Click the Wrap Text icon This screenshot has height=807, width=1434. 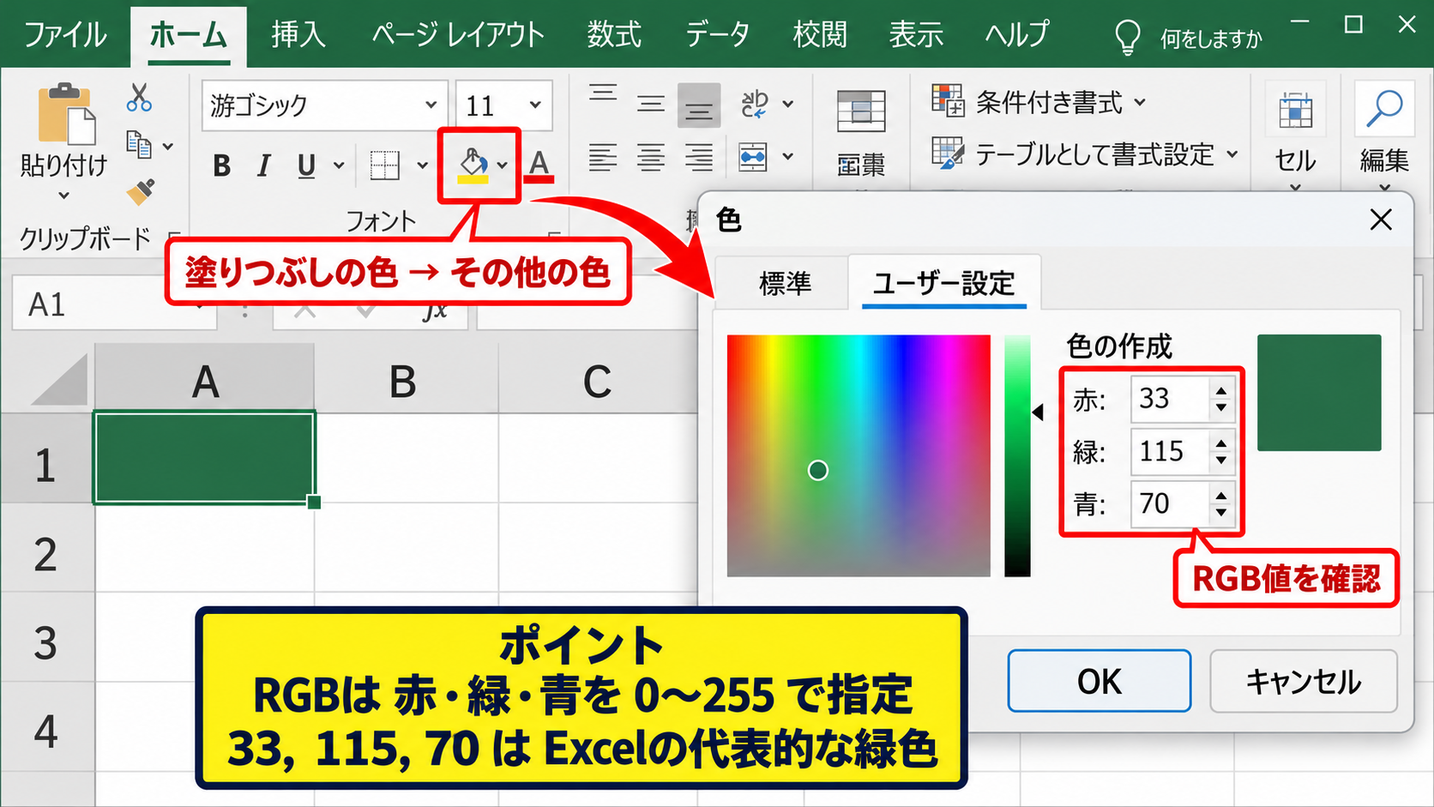tap(754, 104)
